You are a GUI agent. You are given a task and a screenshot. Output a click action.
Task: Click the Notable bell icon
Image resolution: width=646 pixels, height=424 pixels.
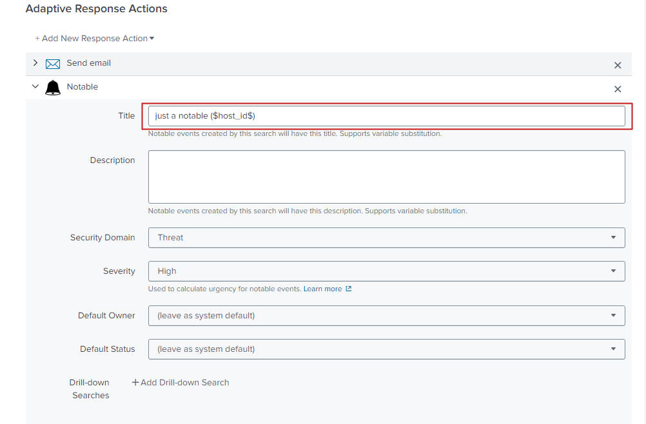52,87
